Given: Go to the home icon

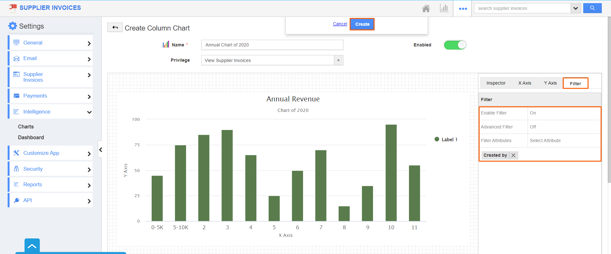Looking at the screenshot, I should click(x=426, y=8).
